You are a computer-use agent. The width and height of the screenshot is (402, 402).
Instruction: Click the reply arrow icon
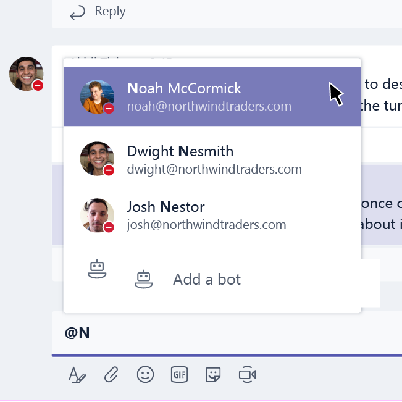tap(78, 12)
